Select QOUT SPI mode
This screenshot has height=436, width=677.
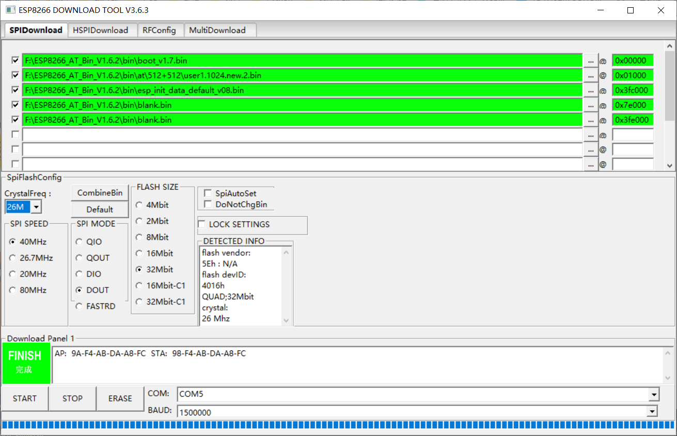(92, 257)
